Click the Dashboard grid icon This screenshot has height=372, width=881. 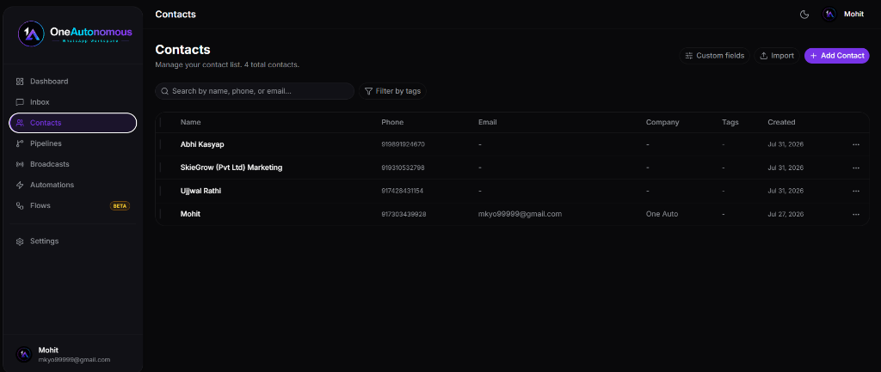tap(20, 82)
